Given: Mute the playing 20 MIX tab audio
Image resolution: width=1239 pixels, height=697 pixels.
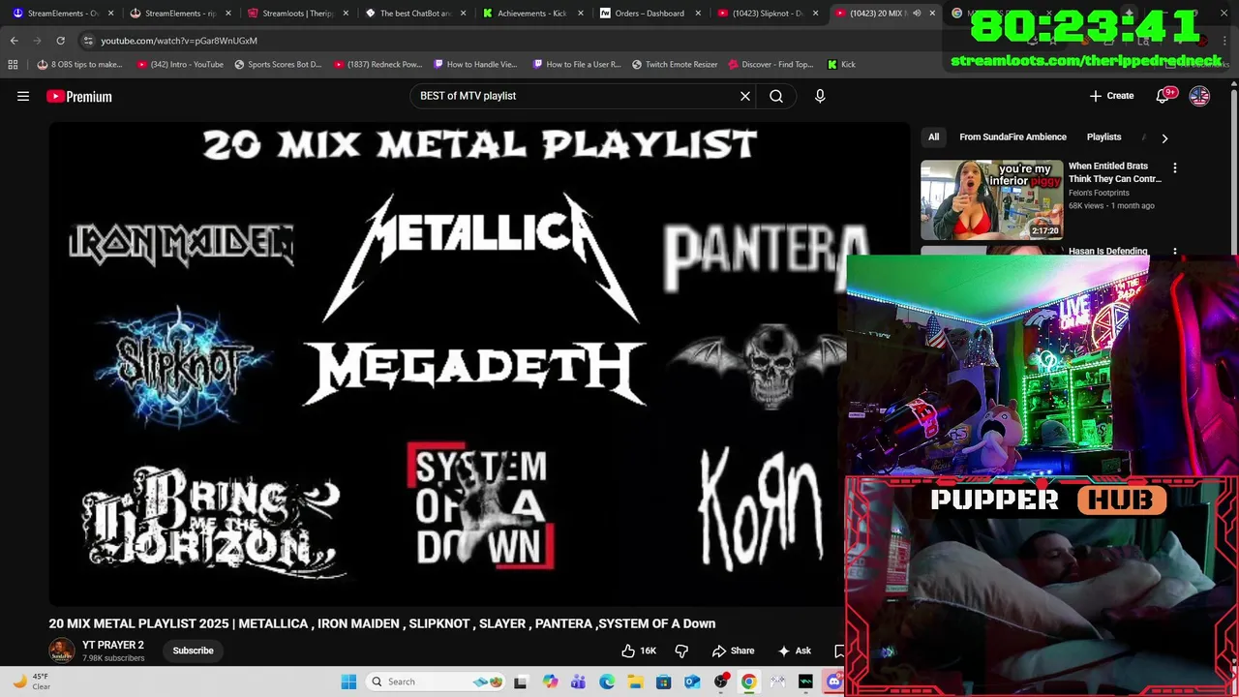Looking at the screenshot, I should (917, 14).
